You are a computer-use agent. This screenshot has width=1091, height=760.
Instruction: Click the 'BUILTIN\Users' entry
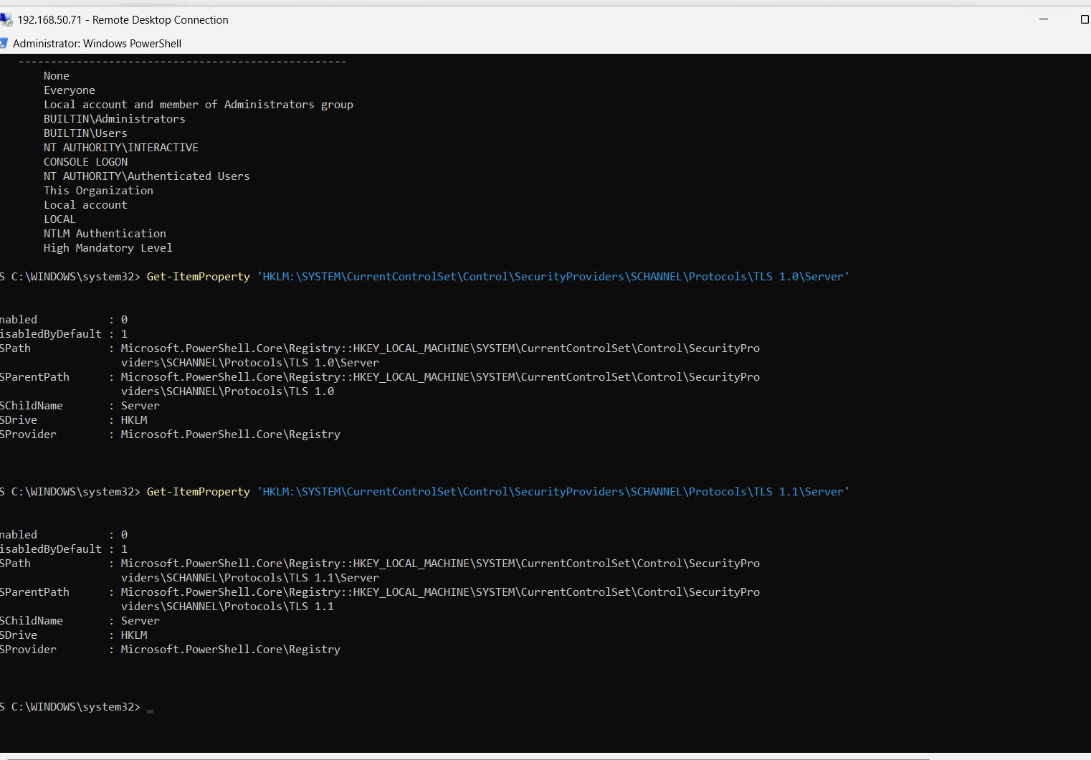pyautogui.click(x=85, y=133)
